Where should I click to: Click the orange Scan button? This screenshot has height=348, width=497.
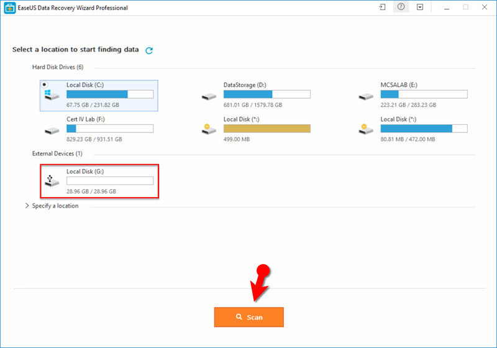coord(249,317)
